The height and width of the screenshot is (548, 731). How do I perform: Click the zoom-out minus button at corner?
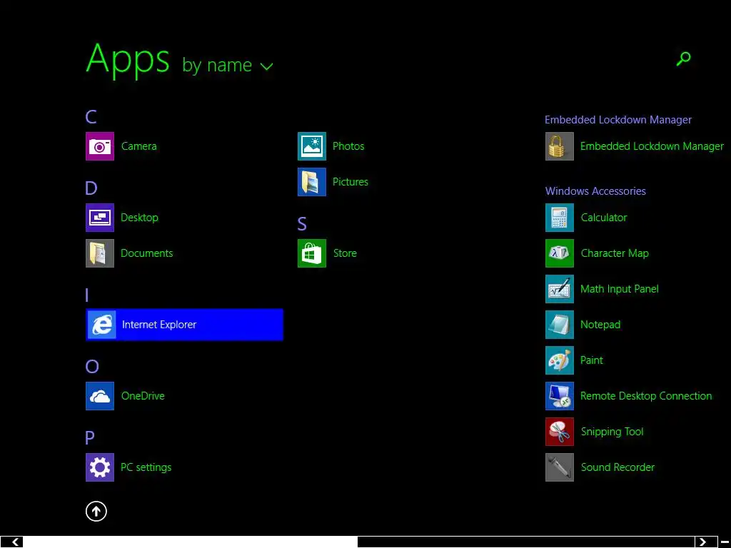click(725, 542)
